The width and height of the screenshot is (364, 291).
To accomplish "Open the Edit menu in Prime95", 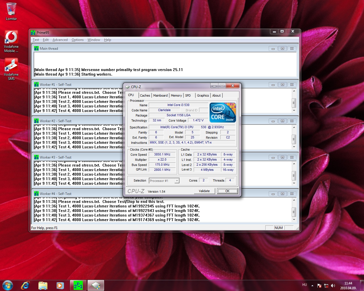I will 46,40.
